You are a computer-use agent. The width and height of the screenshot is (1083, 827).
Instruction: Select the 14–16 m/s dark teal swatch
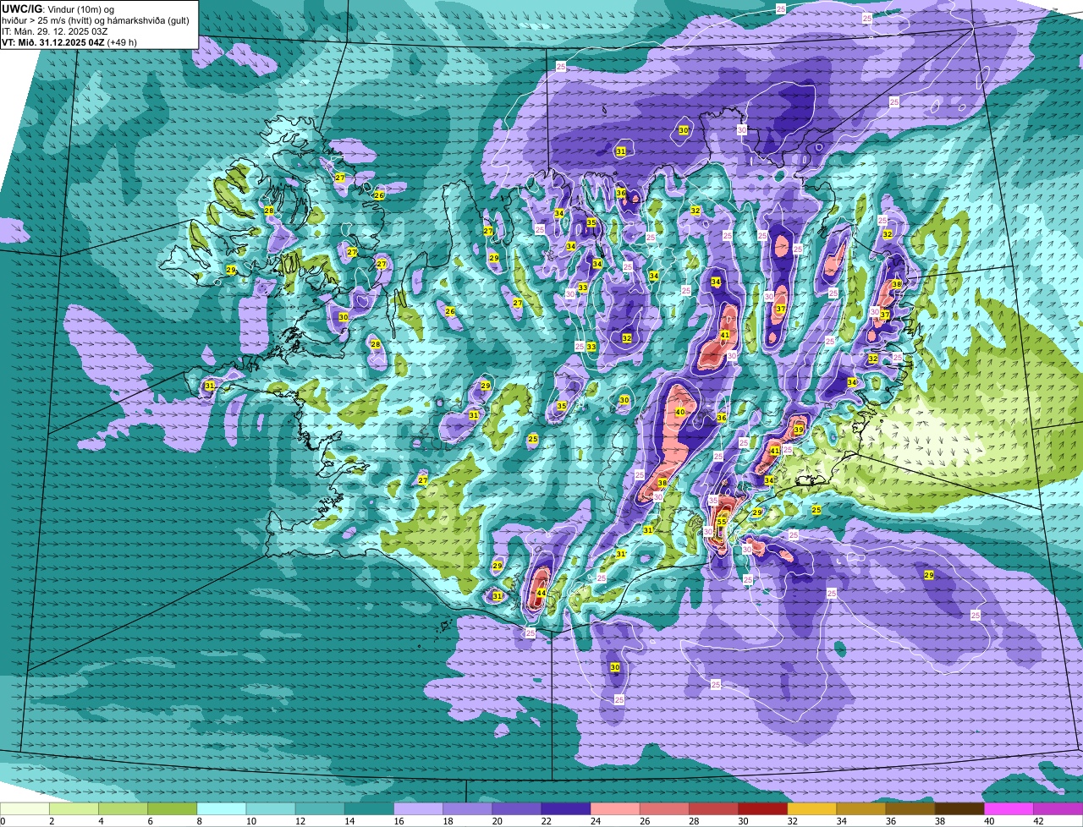tap(369, 809)
